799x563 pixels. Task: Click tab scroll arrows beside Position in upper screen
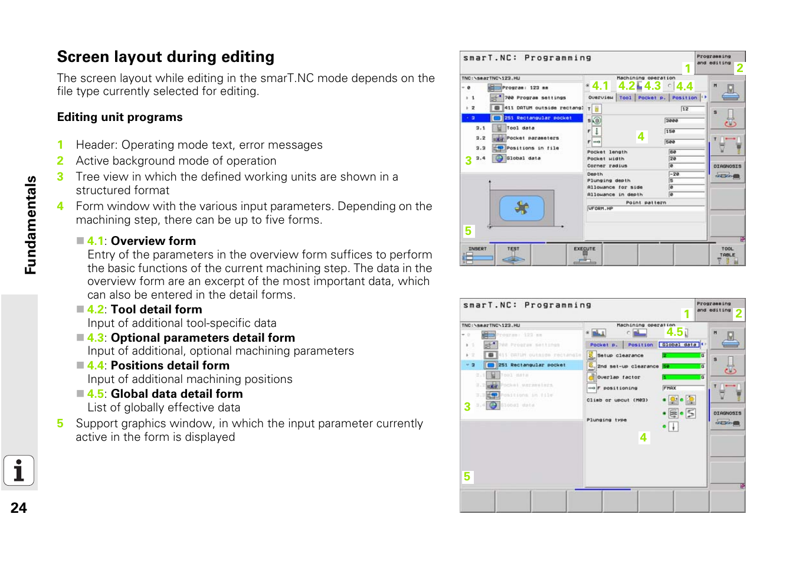pyautogui.click(x=703, y=97)
